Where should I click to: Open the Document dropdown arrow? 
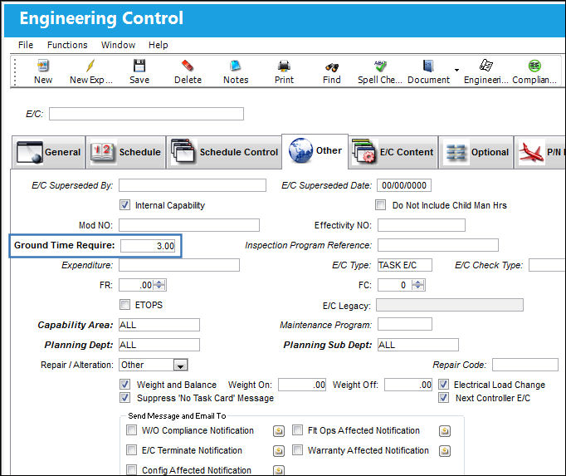(x=456, y=70)
